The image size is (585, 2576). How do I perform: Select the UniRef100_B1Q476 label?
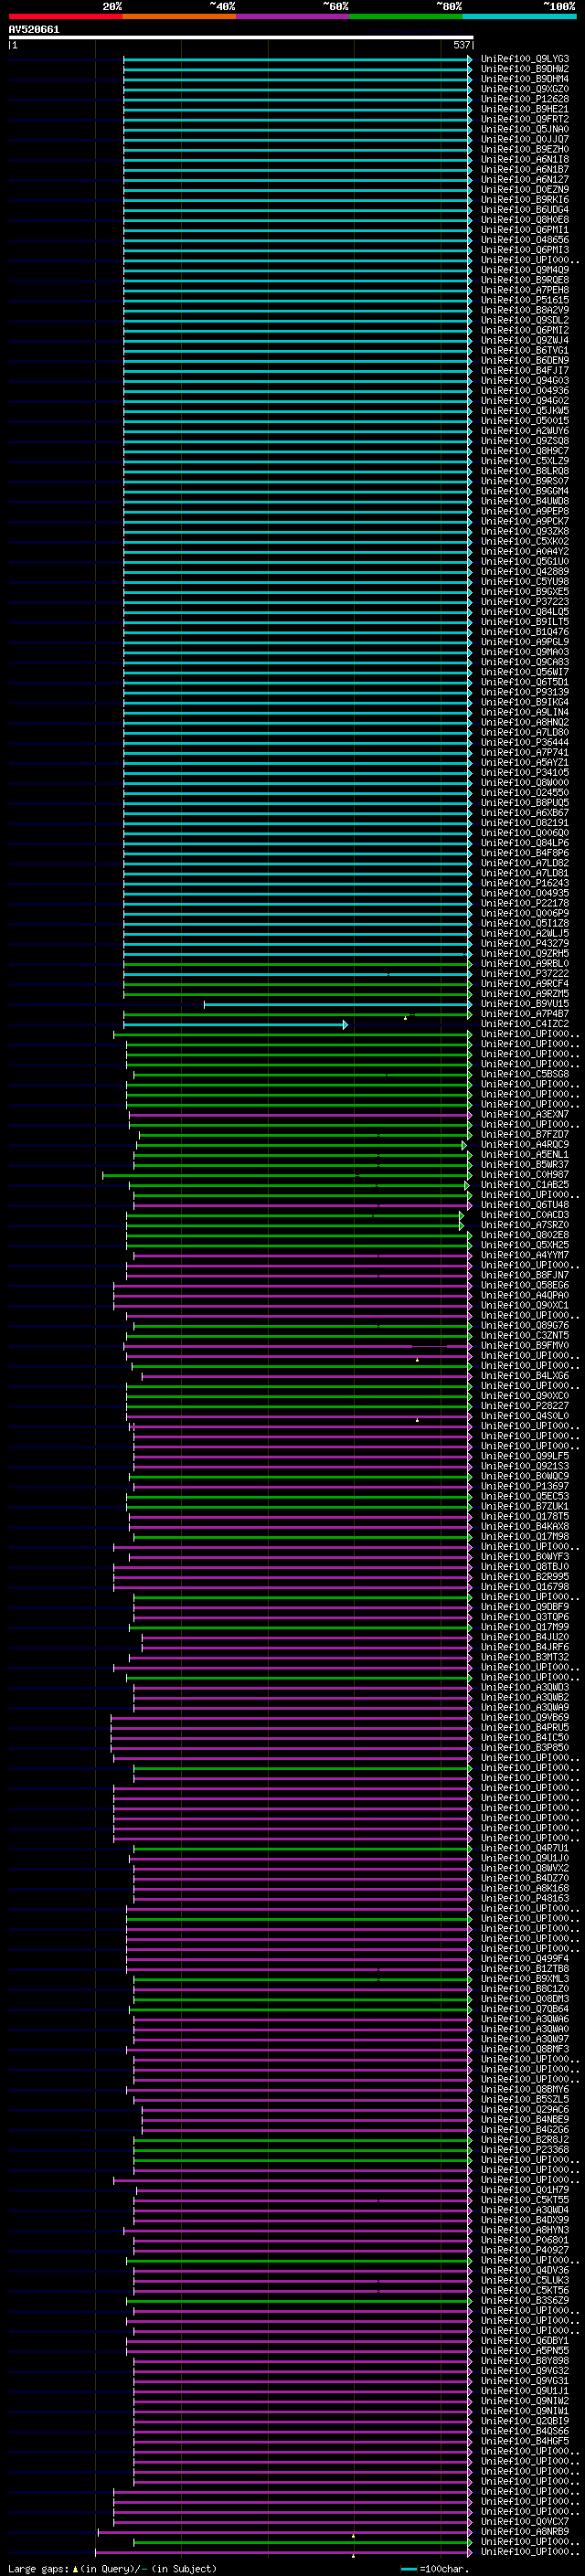pyautogui.click(x=525, y=631)
